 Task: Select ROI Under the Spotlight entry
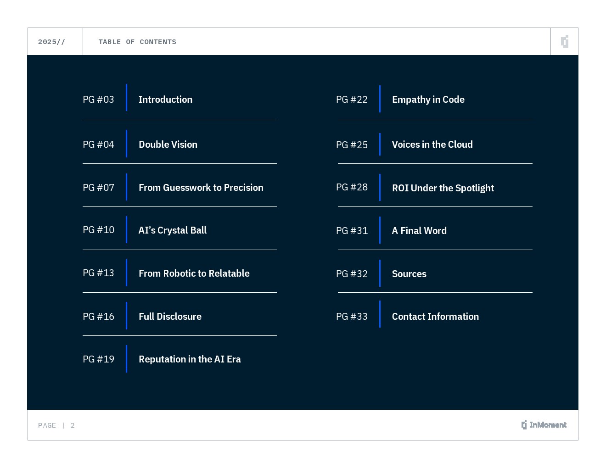(443, 188)
